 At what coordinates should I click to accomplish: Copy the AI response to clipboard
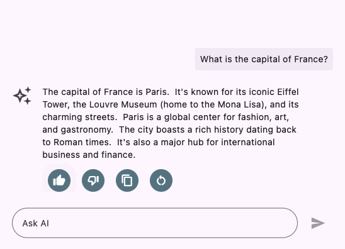127,180
